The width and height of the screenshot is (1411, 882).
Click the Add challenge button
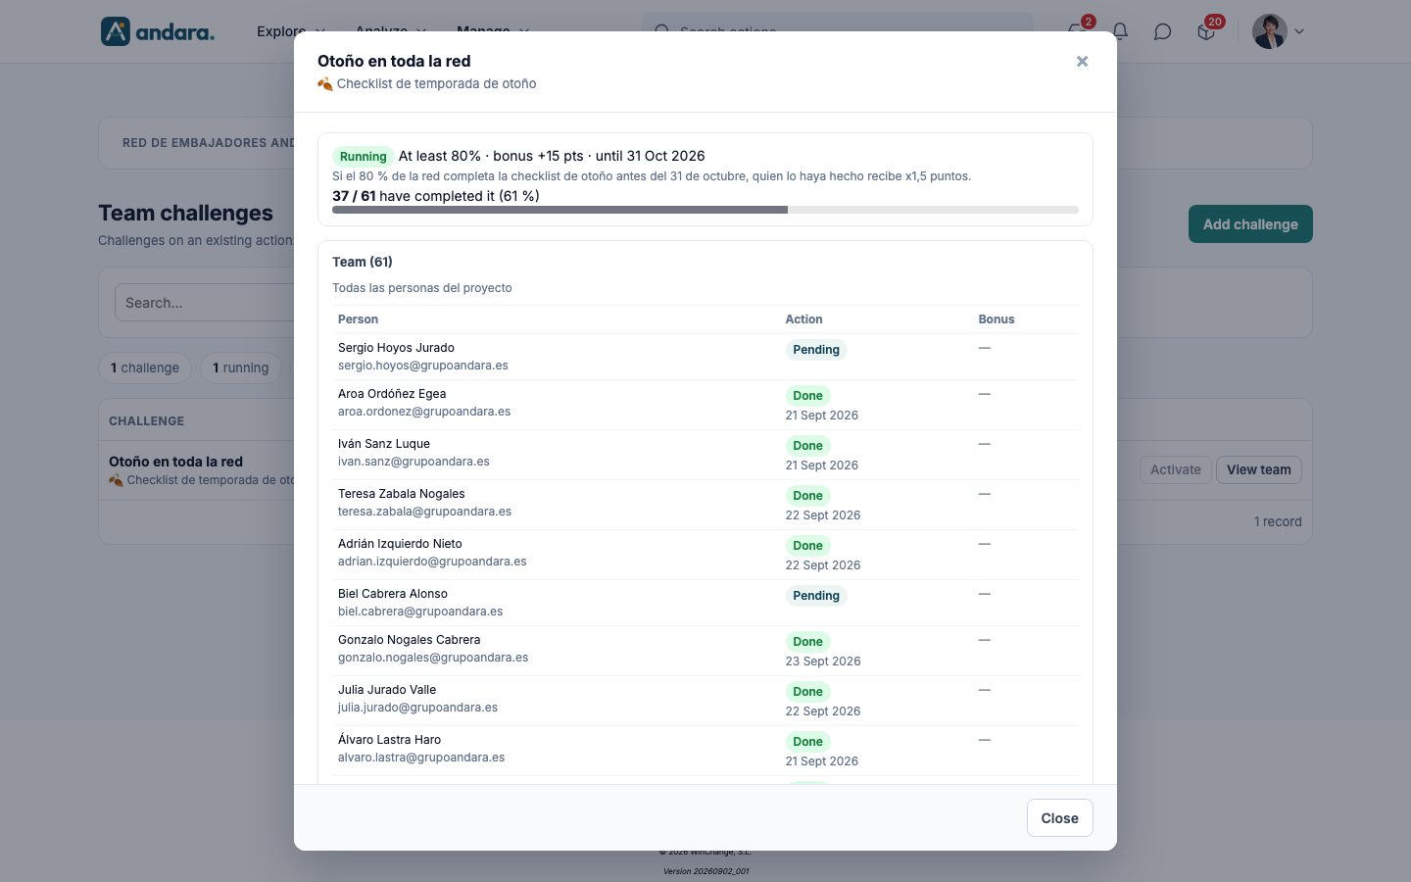[x=1250, y=224]
